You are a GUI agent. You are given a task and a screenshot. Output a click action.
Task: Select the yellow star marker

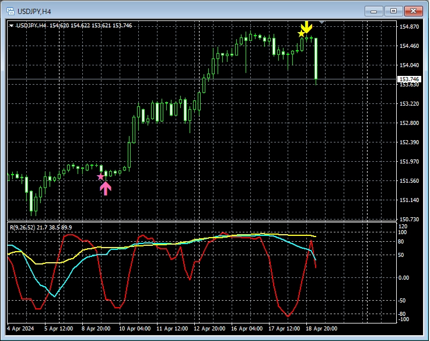(301, 34)
